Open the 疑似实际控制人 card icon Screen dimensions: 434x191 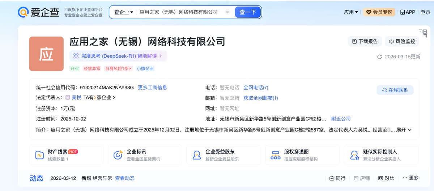coord(354,155)
